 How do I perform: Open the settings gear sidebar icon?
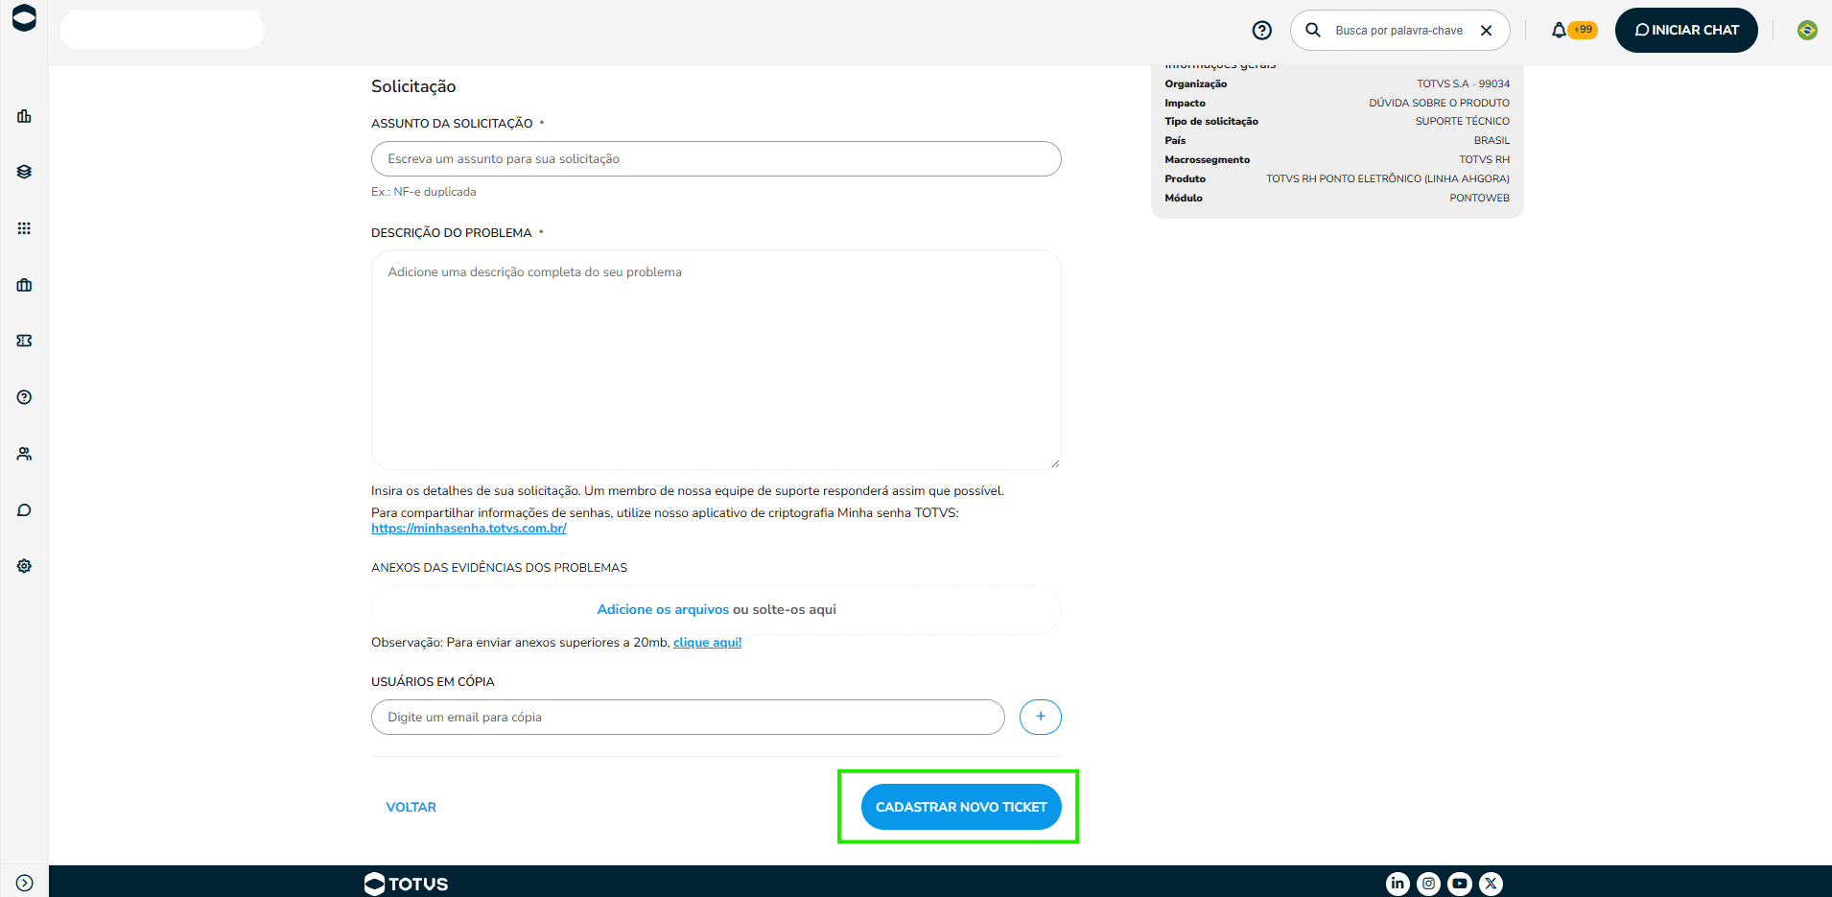24,566
